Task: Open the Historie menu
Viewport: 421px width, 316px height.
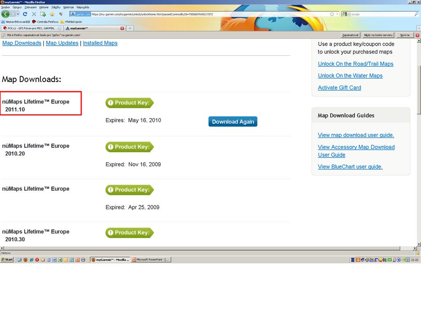Action: [x=44, y=7]
